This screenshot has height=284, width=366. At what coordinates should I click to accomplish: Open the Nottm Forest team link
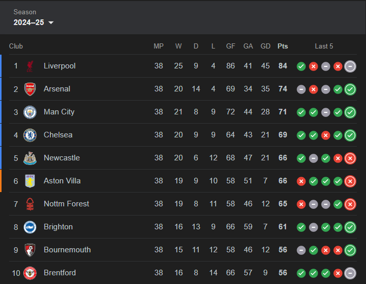[x=66, y=204]
